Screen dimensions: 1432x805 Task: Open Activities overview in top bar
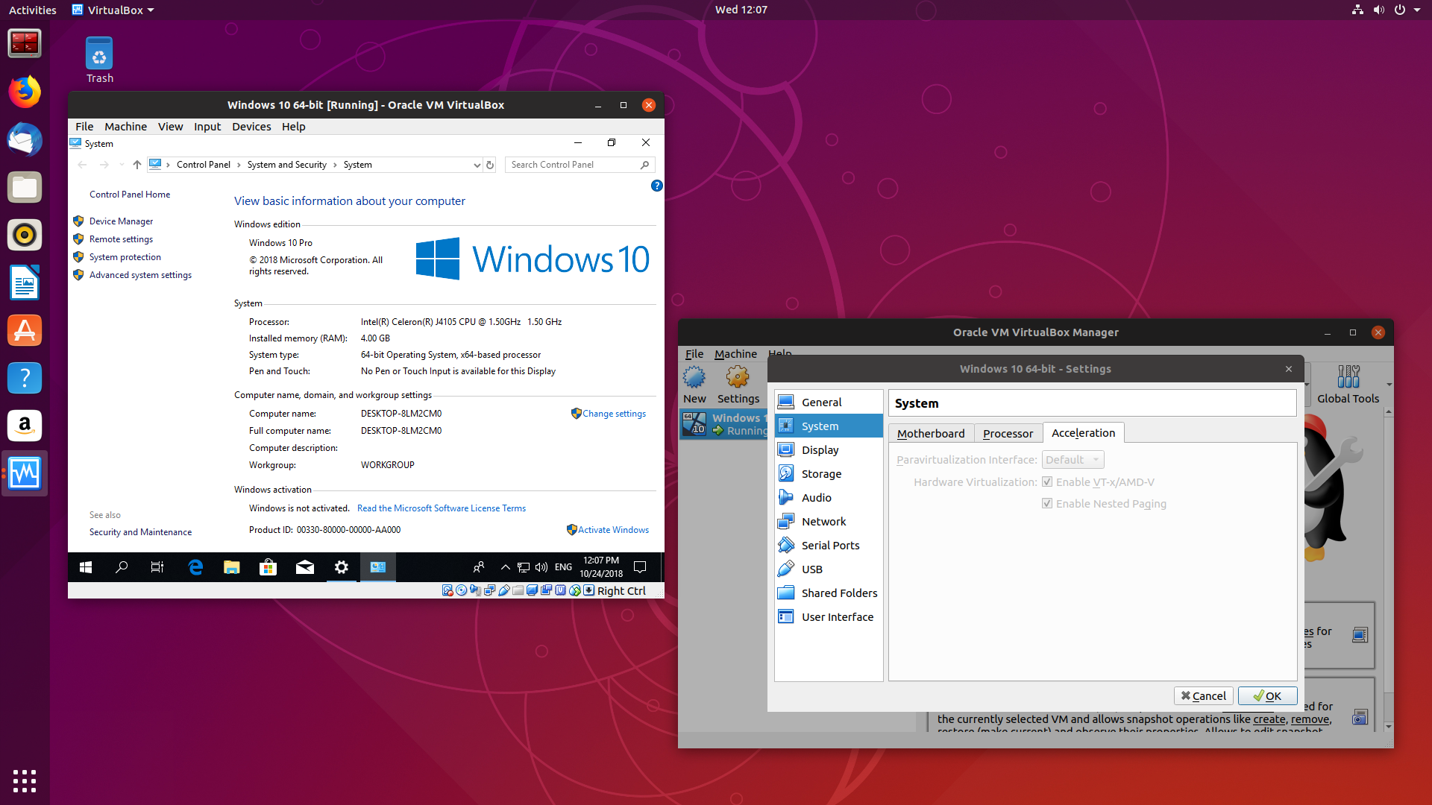32,10
